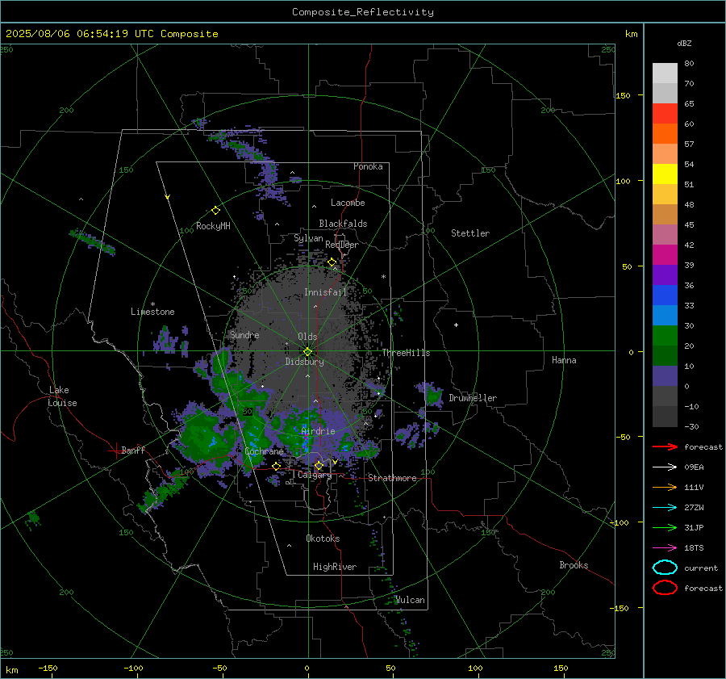Screen dimensions: 726x679
Task: Click the Airdrie label
Action: coord(318,431)
